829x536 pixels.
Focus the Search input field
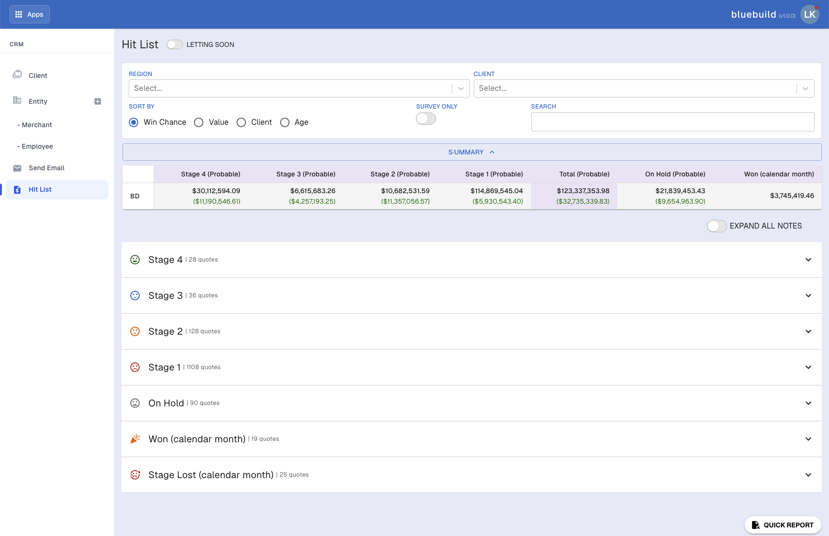coord(672,122)
